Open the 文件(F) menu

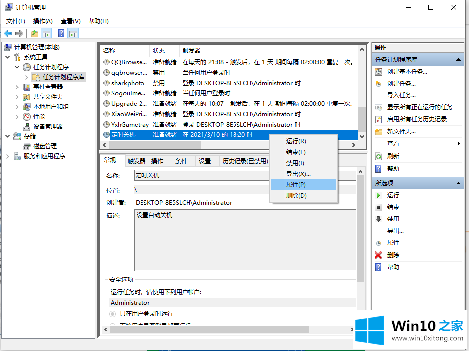tap(15, 21)
